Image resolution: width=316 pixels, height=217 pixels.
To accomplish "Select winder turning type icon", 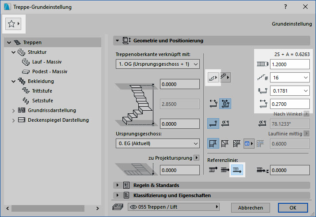I will [x=237, y=144].
